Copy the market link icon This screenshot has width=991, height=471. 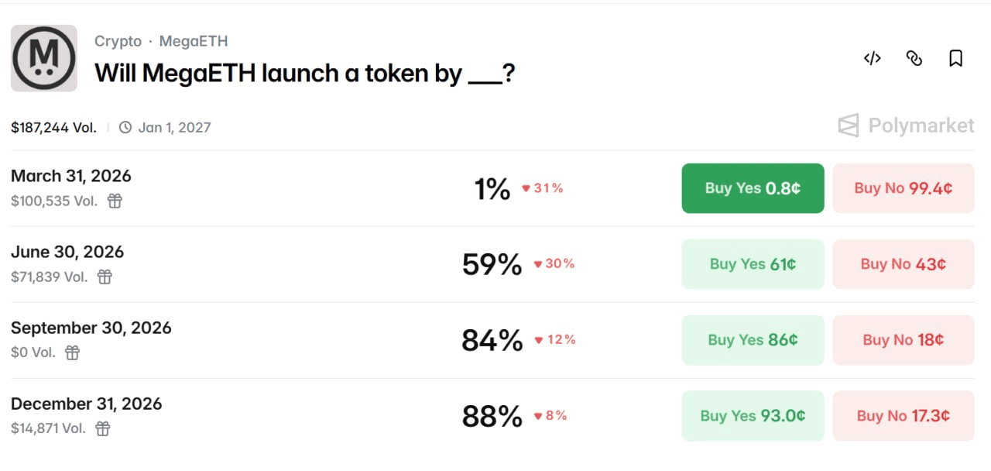[914, 59]
